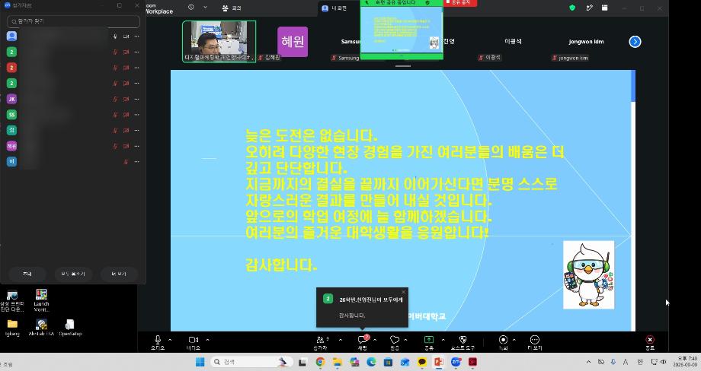Open more options for first participant row

click(137, 36)
